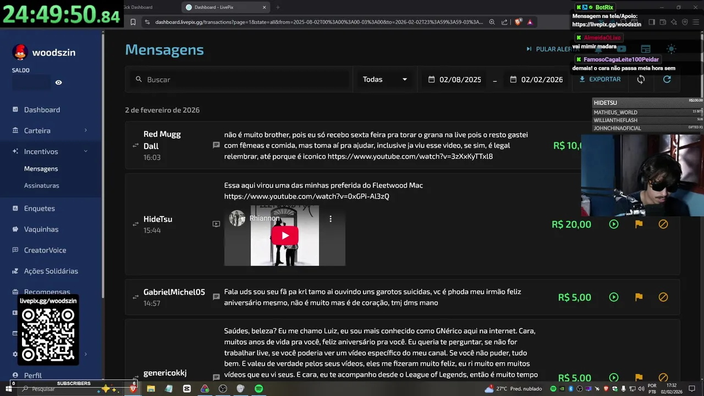Click transfer arrows icon beside Red Mugg Dall
This screenshot has width=704, height=396.
[x=135, y=145]
